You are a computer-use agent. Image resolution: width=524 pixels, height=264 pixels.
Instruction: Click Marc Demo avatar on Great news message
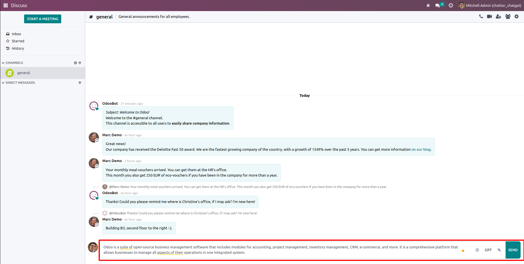tap(94, 137)
